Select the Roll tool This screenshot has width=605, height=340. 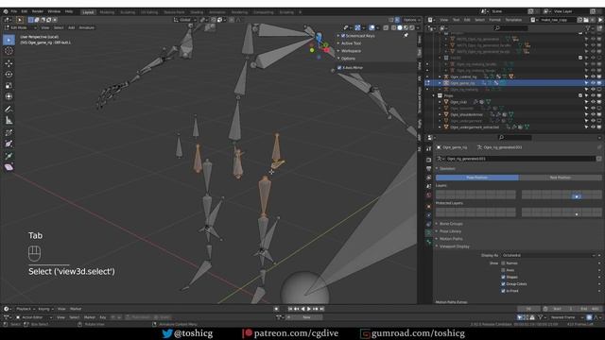tap(9, 133)
